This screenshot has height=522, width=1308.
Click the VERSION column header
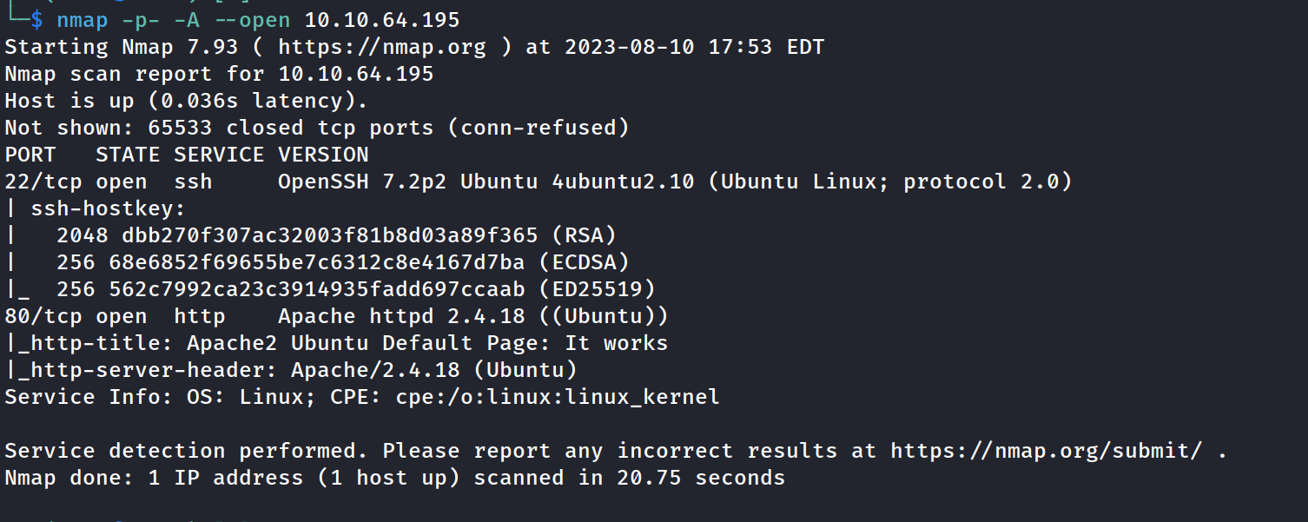click(x=323, y=155)
